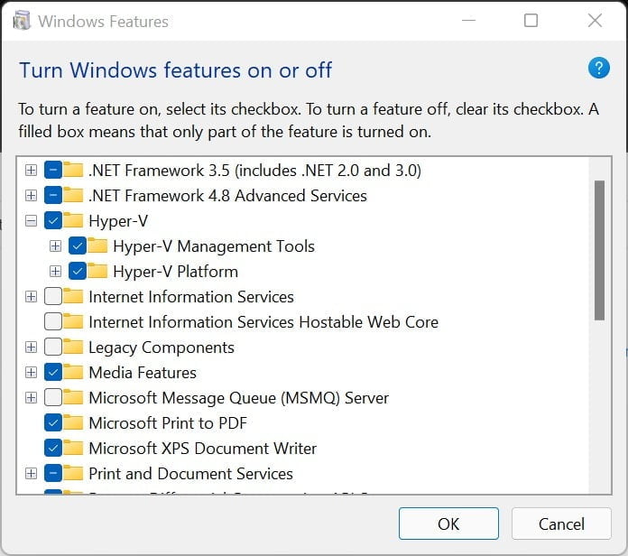Viewport: 628px width, 556px height.
Task: Select the Legacy Components tree item
Action: coord(161,347)
